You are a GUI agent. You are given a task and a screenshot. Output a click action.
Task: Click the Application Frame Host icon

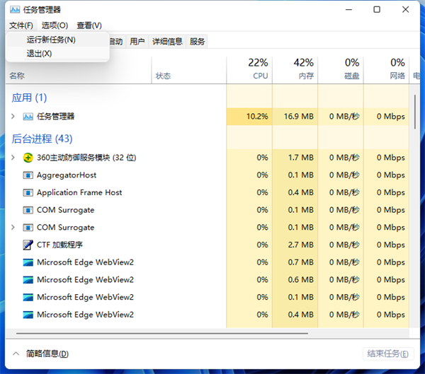[28, 192]
